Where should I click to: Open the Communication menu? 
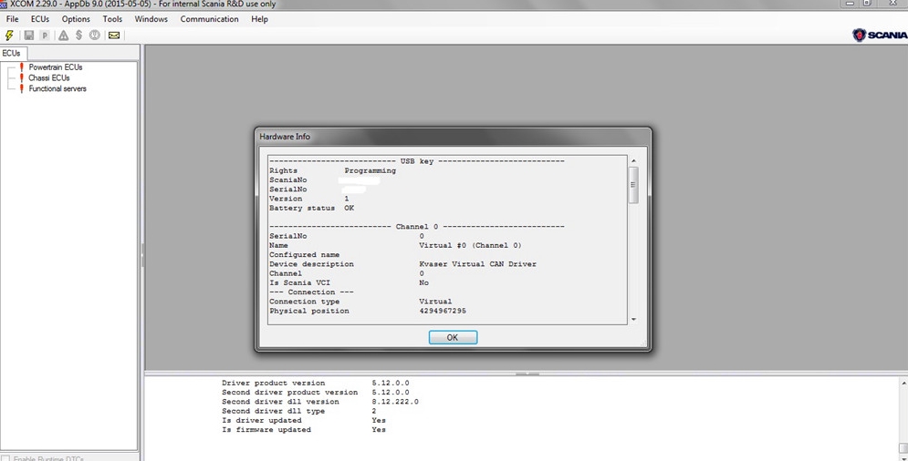209,19
